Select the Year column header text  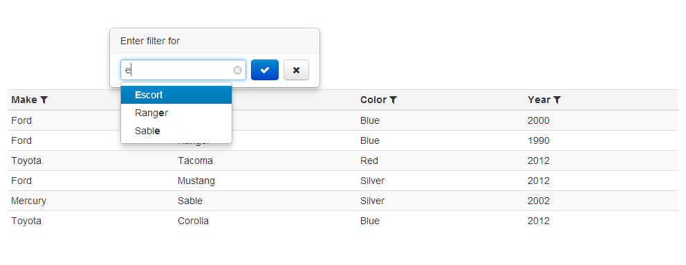pos(539,100)
